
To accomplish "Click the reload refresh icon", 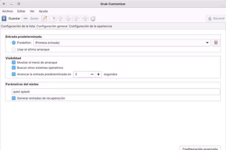I will 93,19.
